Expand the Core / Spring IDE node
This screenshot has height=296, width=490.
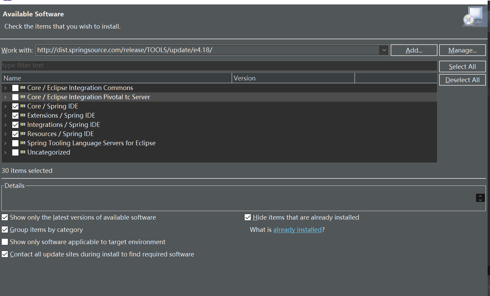coord(5,106)
